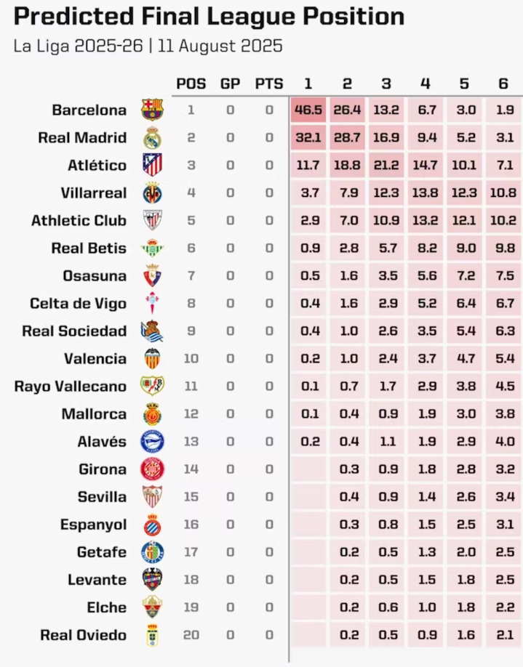Select the GP column header

point(231,84)
